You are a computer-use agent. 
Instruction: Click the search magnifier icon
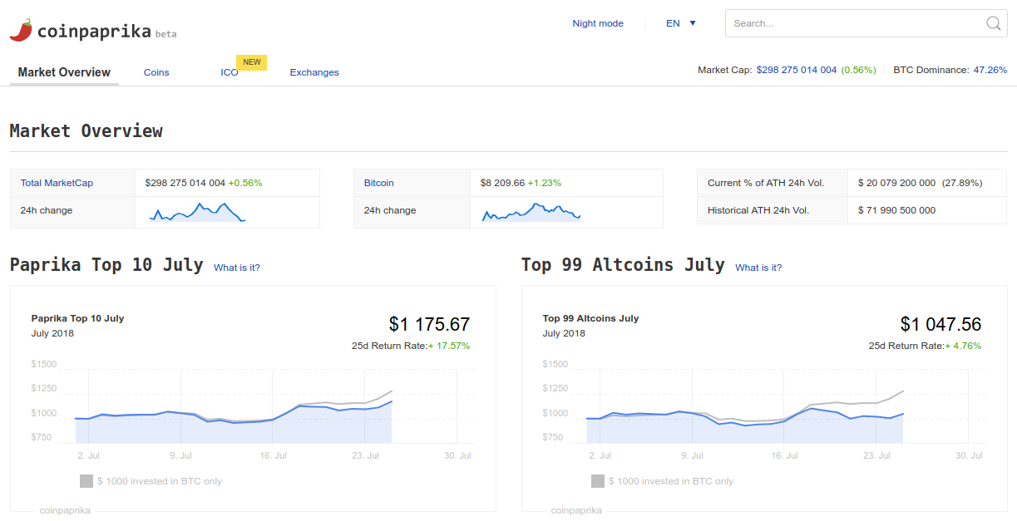(x=994, y=23)
